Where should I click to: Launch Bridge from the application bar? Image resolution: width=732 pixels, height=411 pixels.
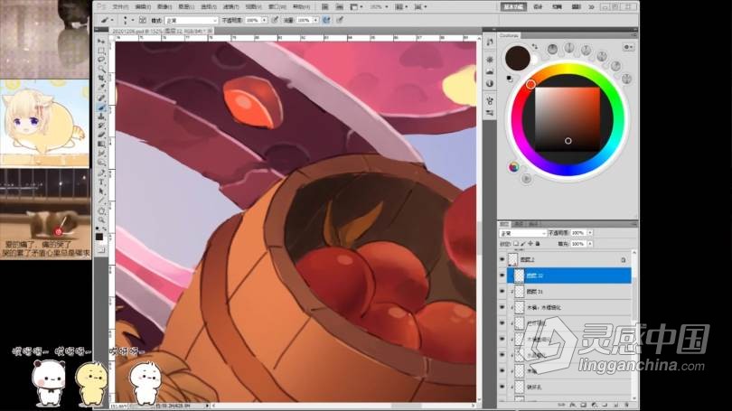tap(325, 7)
